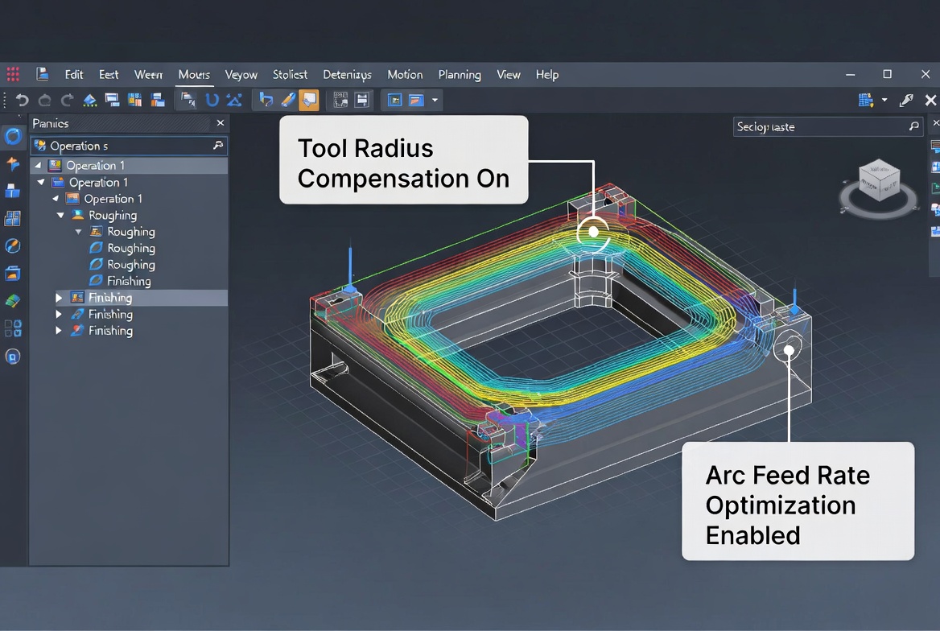Viewport: 940px width, 631px height.
Task: Collapse the Roughing operation group
Action: [x=60, y=216]
